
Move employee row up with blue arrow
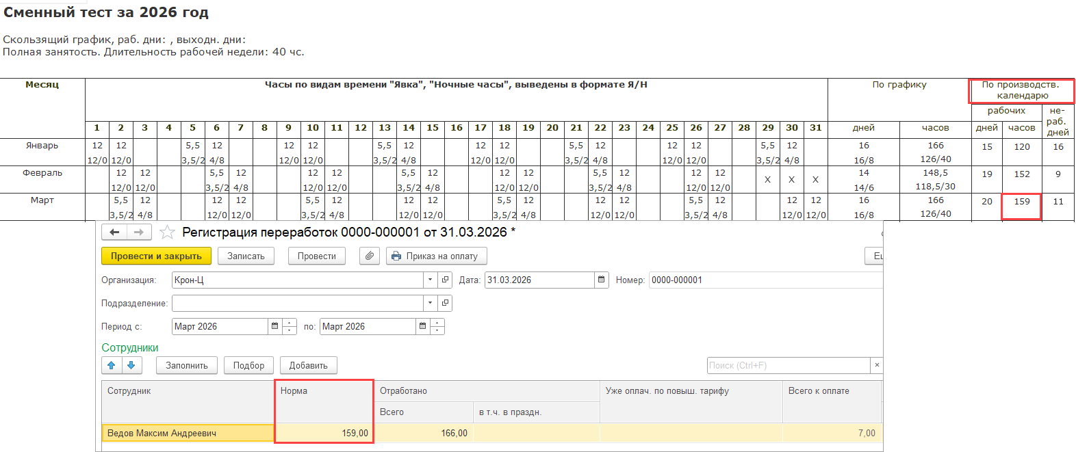click(112, 365)
